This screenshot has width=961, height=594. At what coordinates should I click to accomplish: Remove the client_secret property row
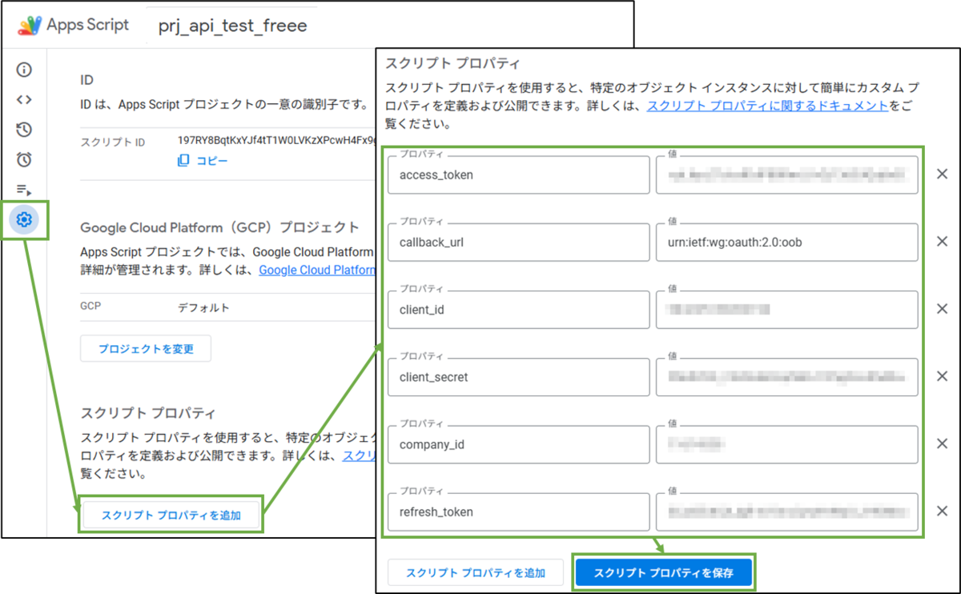[942, 376]
